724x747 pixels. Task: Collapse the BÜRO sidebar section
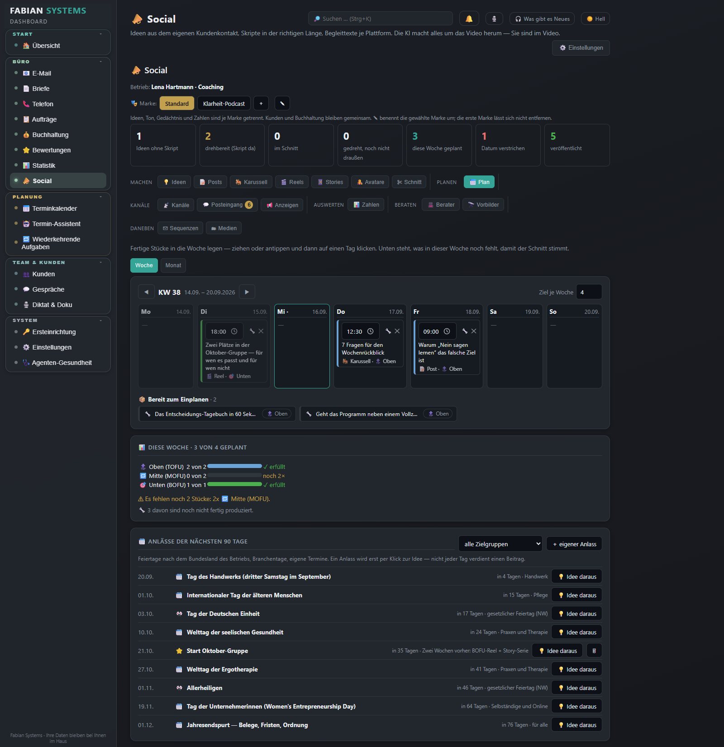pos(100,61)
